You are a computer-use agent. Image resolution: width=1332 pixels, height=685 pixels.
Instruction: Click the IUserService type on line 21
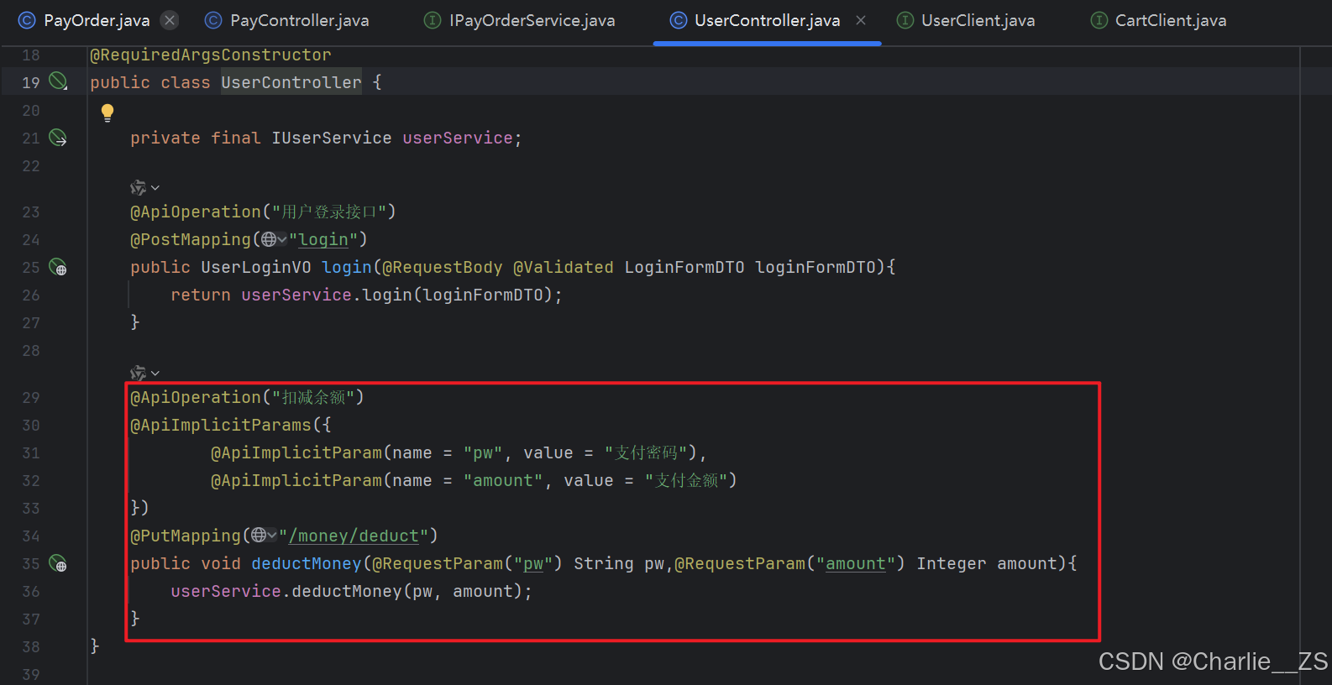332,138
